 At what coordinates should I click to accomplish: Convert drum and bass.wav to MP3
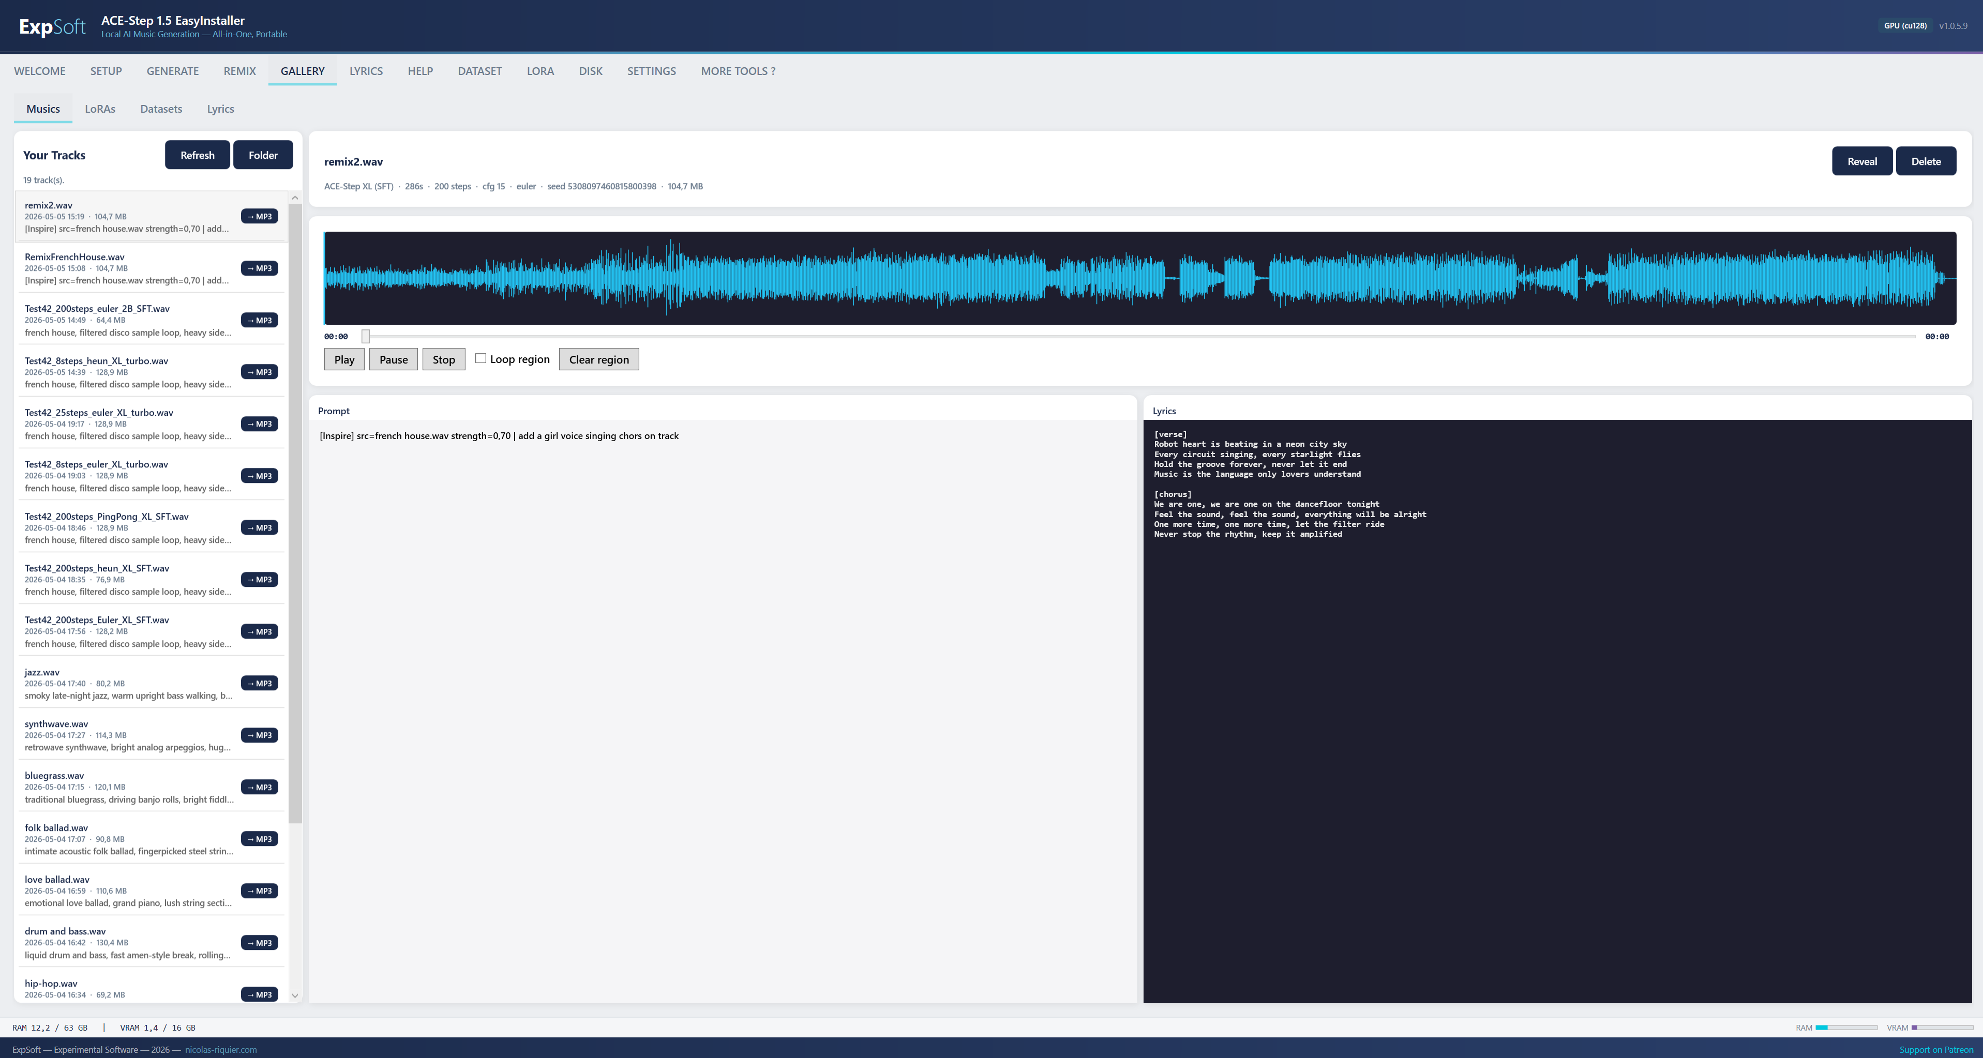click(260, 943)
